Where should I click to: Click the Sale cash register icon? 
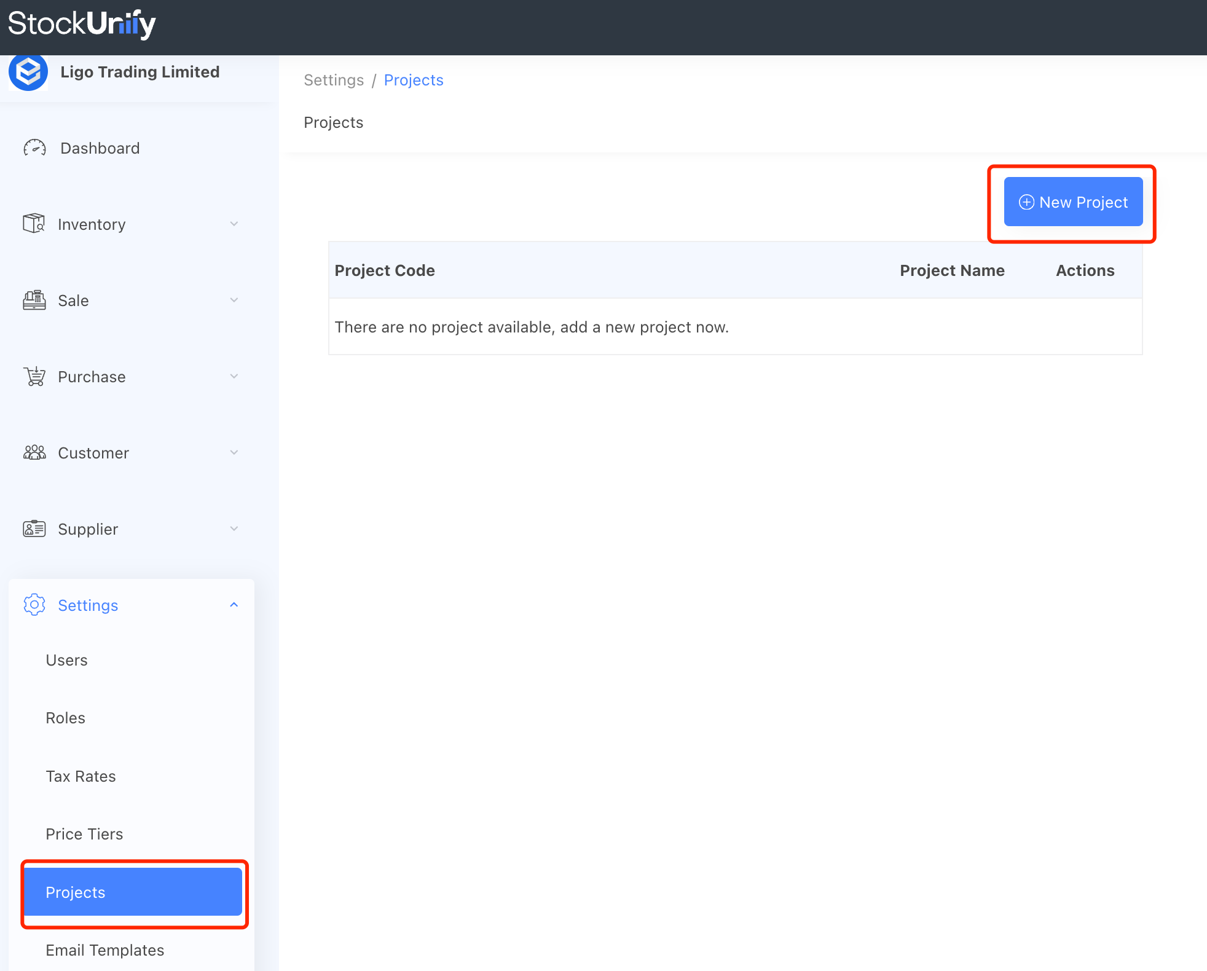[x=34, y=300]
